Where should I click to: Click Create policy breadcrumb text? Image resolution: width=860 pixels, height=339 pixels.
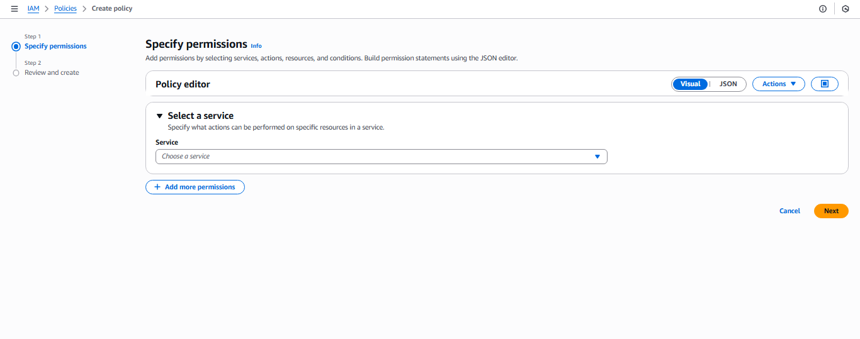click(x=112, y=9)
